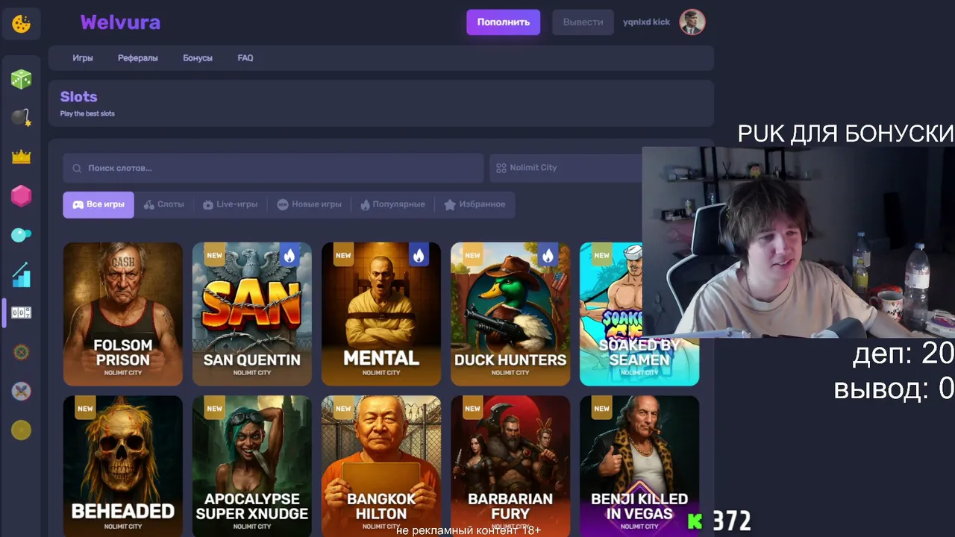Click the NEW badge on Apocalypse Super xNudge
Screen dimensions: 955x537
tap(214, 409)
